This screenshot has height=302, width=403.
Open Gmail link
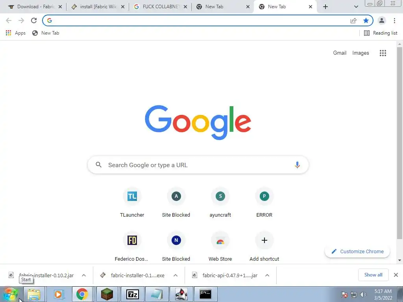tap(340, 53)
